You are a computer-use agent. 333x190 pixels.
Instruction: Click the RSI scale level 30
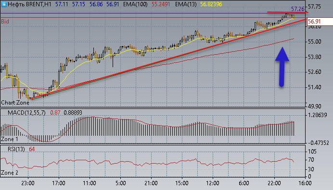pyautogui.click(x=311, y=169)
